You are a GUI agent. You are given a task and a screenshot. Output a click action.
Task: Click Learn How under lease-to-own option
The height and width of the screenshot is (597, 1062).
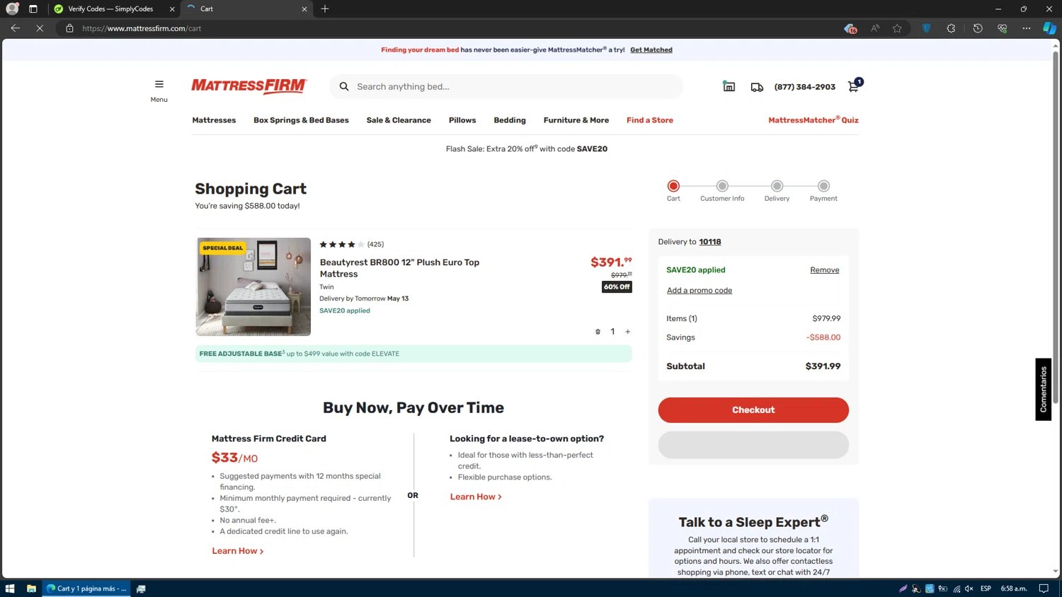[x=476, y=497]
